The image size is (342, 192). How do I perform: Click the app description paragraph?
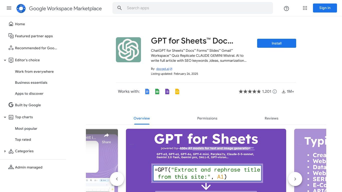199,55
